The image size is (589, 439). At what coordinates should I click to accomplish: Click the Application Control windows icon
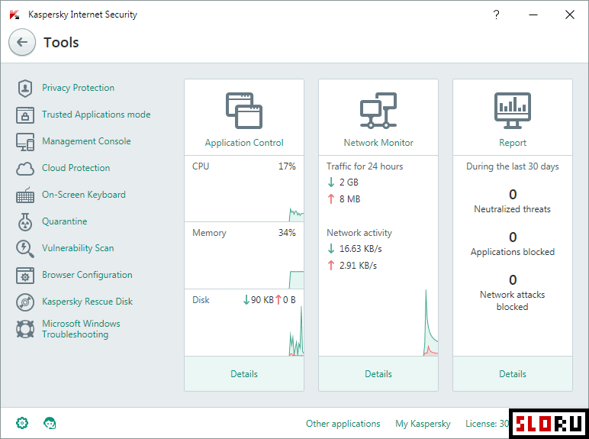pyautogui.click(x=244, y=111)
